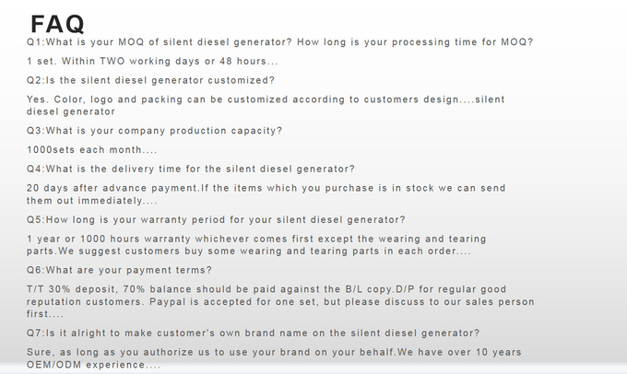
Task: Click the 'OEM/ODM experience' text line
Action: pyautogui.click(x=93, y=365)
